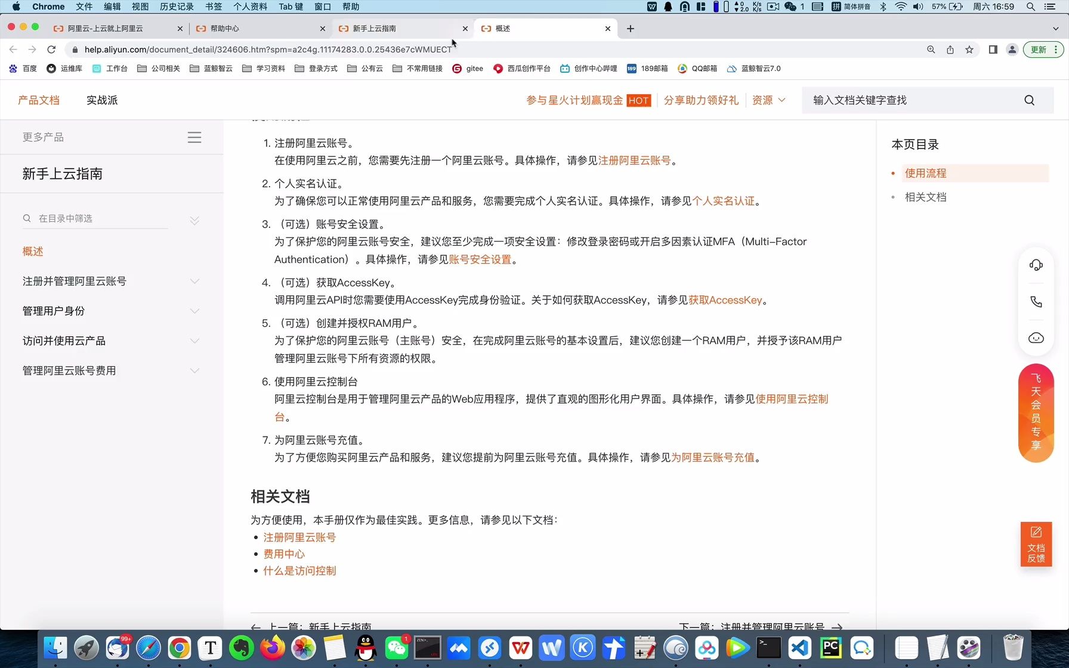Viewport: 1069px width, 668px height.
Task: Open Evernote from the dock
Action: point(242,648)
